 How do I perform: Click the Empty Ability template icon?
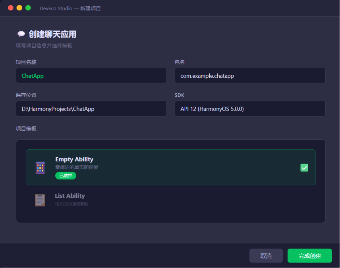[x=40, y=168]
